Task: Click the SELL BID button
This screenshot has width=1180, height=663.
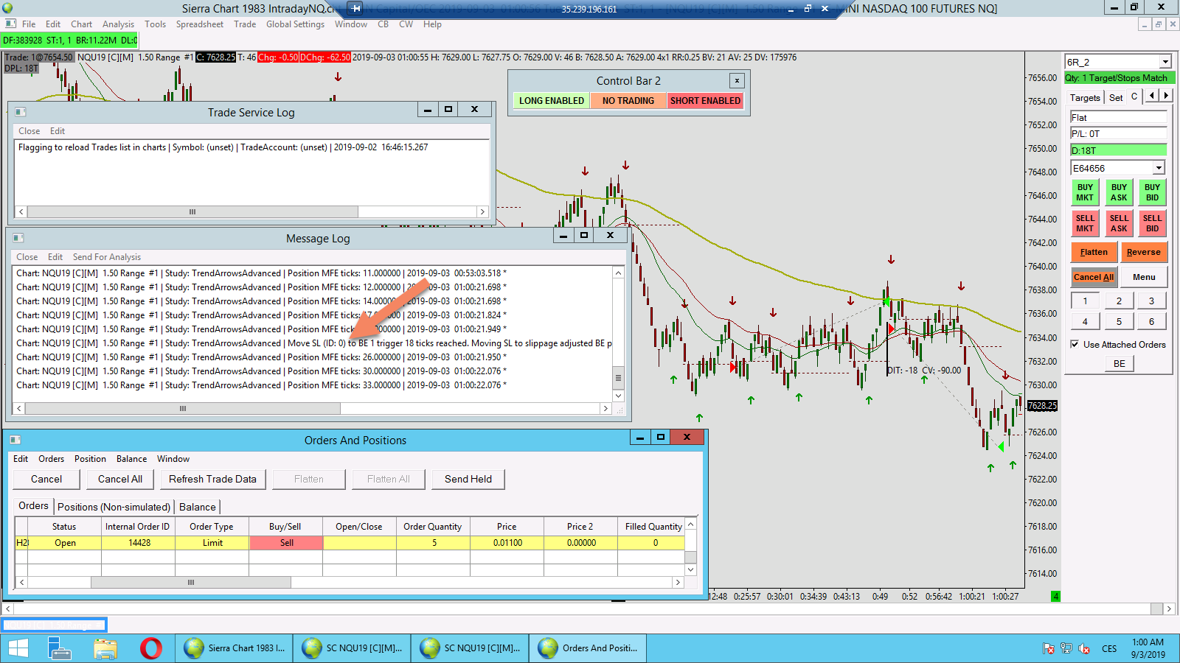Action: (x=1152, y=223)
